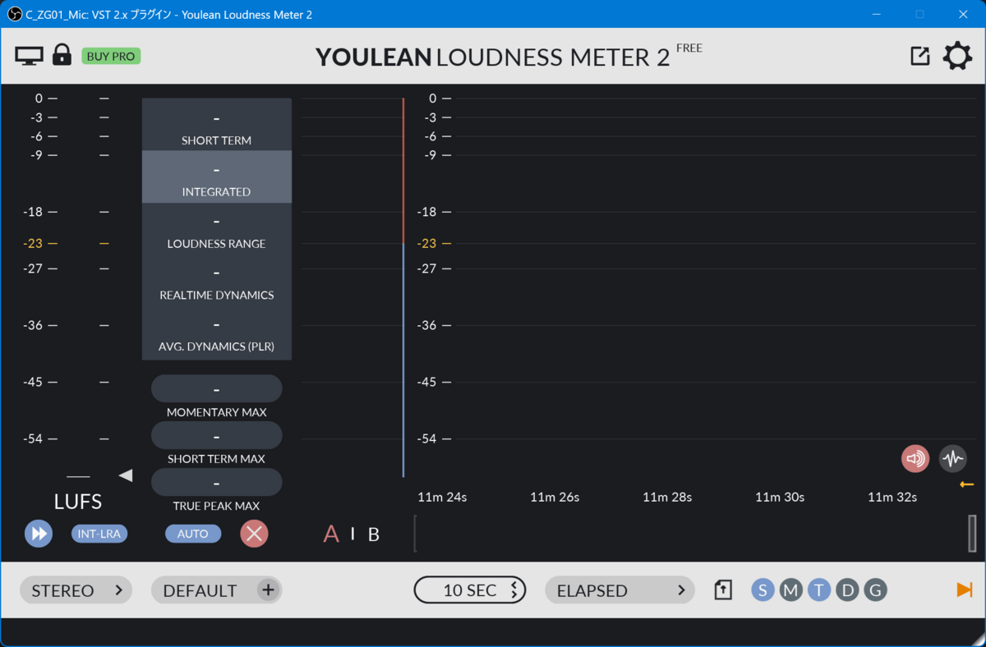The height and width of the screenshot is (647, 986).
Task: Click the red speaker loudness icon
Action: point(915,458)
